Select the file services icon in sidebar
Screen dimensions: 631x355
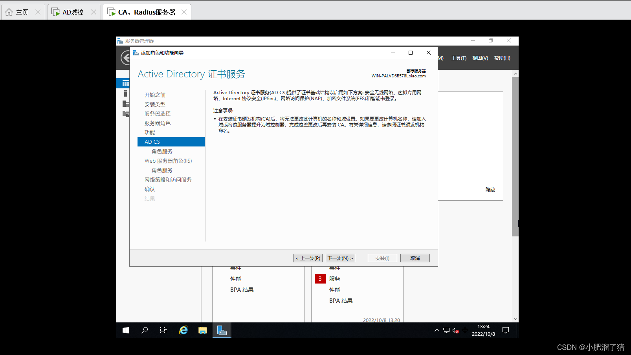(125, 114)
